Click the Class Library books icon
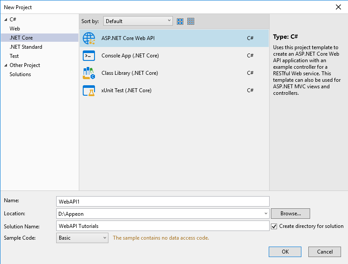The height and width of the screenshot is (264, 348). 89,73
